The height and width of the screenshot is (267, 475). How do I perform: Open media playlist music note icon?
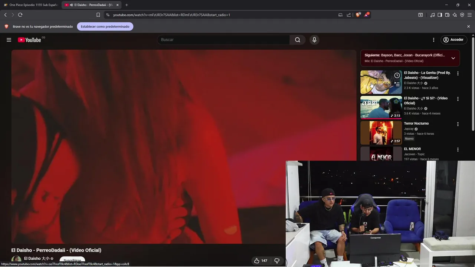click(432, 15)
